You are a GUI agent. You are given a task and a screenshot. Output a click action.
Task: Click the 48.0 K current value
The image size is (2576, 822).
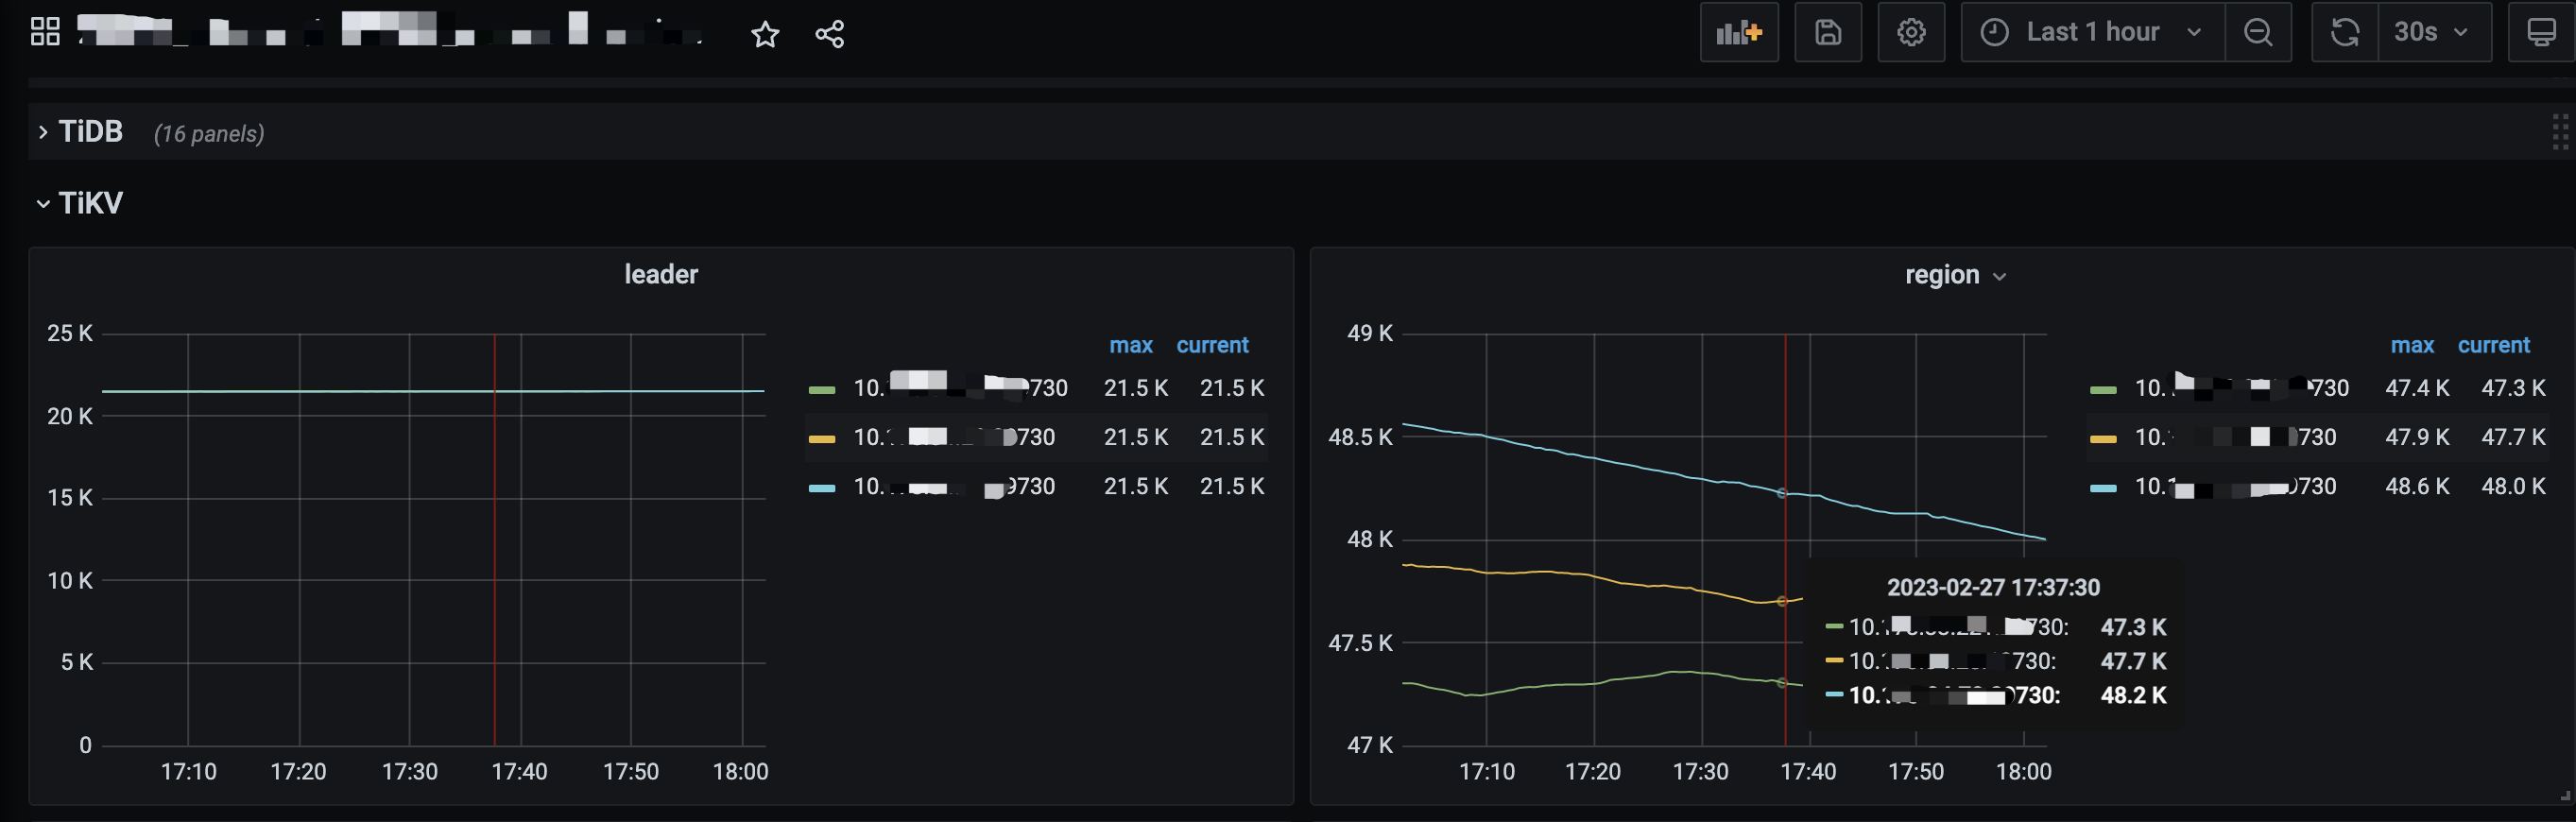tap(2513, 486)
